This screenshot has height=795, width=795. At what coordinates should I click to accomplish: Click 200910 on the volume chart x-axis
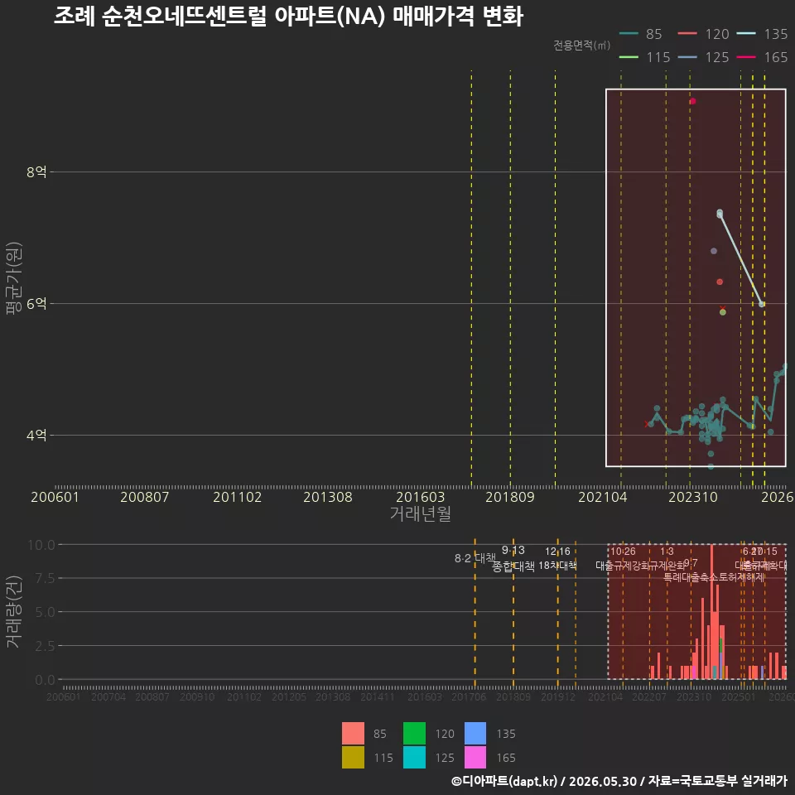(x=197, y=697)
